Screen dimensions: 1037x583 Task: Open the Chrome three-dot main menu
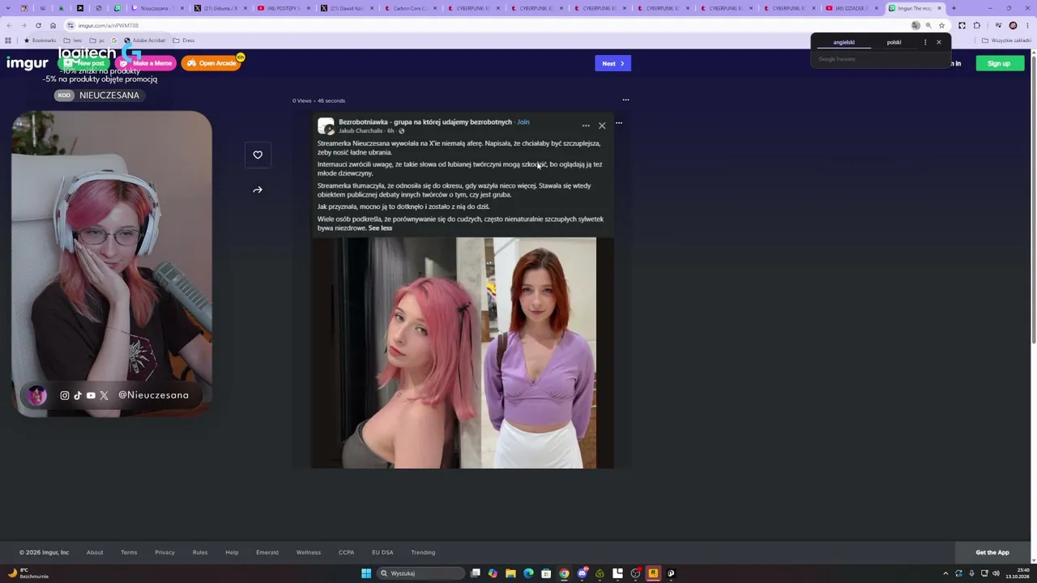pyautogui.click(x=1026, y=25)
